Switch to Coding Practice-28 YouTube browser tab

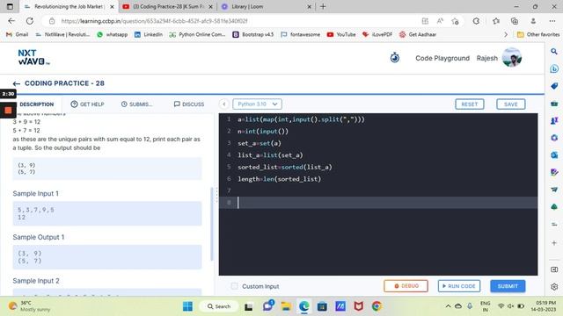pos(167,6)
